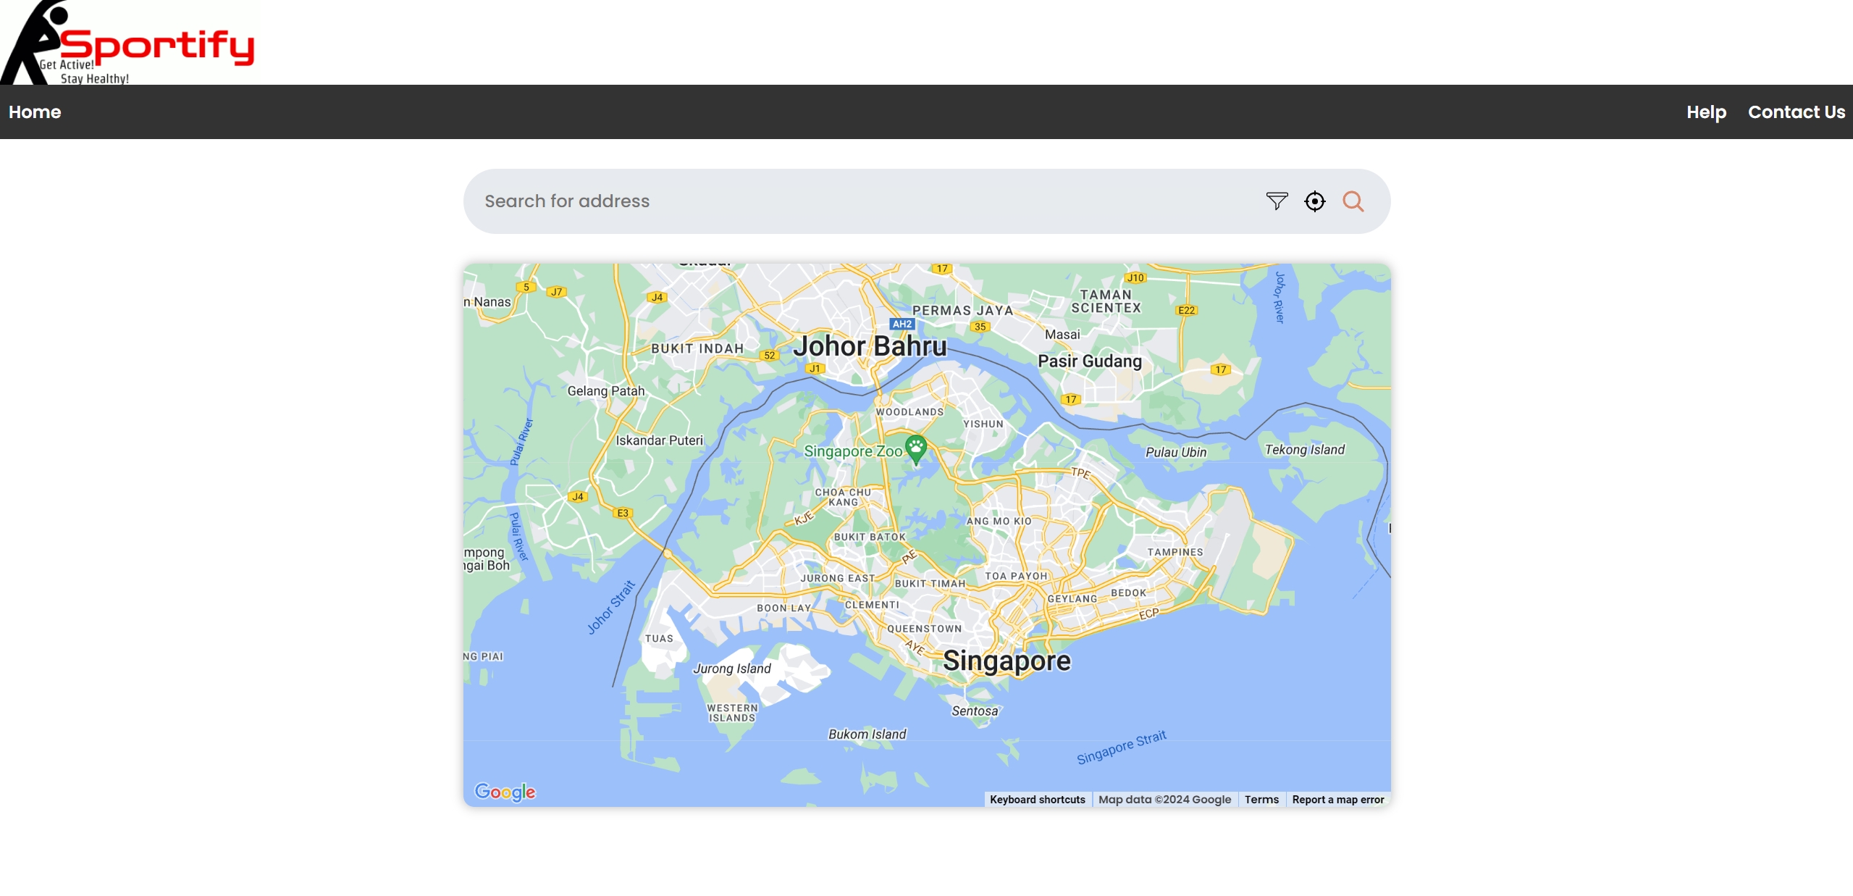The height and width of the screenshot is (896, 1853).
Task: Click the orange search magnifier icon
Action: [1353, 201]
